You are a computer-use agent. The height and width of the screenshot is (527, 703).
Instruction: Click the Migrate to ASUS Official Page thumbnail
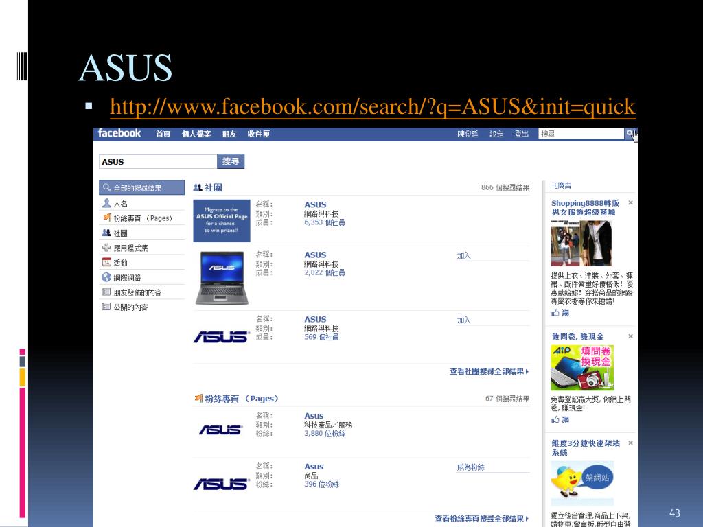(x=222, y=220)
